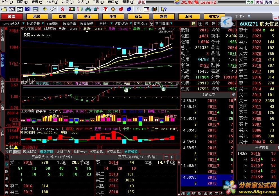Toggle the 权 rights-adjustment button
The image size is (279, 196).
207,24
